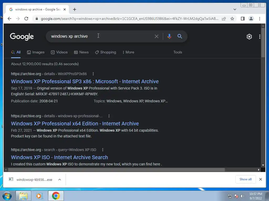Close the 'windows xp archive' tab

tap(65, 9)
